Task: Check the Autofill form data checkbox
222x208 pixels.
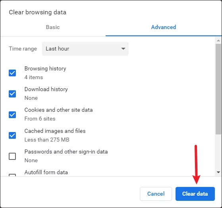Action: click(x=12, y=175)
